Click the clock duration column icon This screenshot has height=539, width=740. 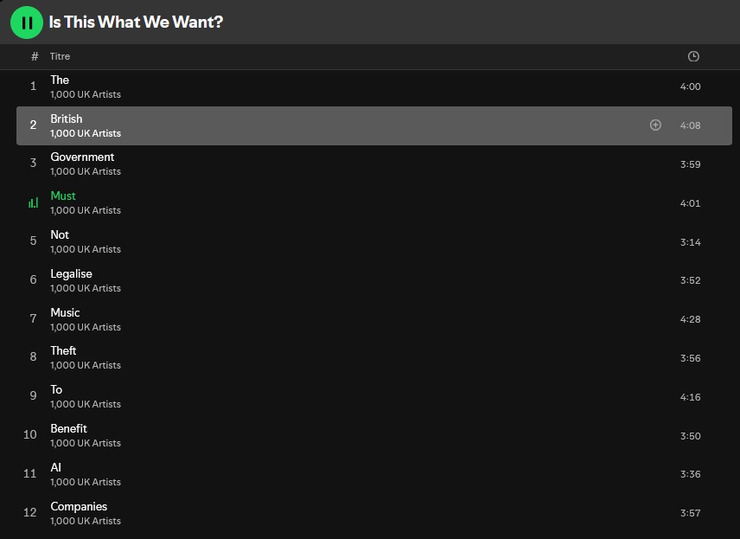pos(693,56)
